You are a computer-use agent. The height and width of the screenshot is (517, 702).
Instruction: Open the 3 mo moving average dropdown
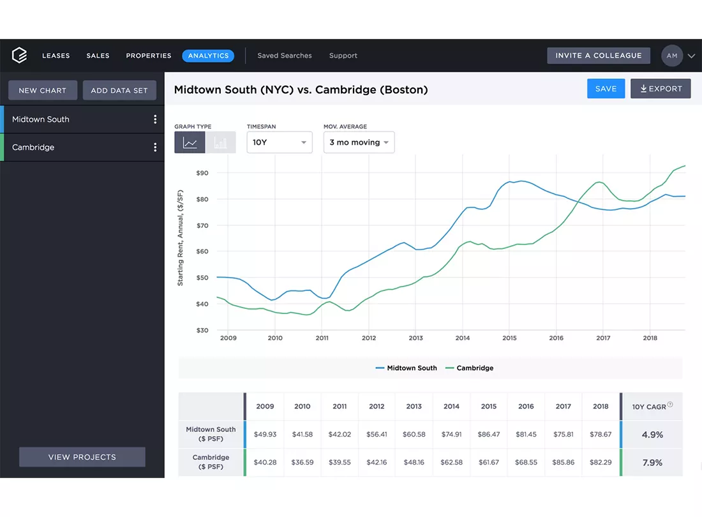click(x=359, y=142)
